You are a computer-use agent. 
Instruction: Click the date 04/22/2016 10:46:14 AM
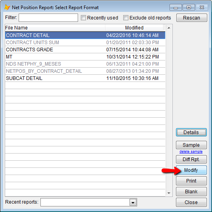[132, 35]
